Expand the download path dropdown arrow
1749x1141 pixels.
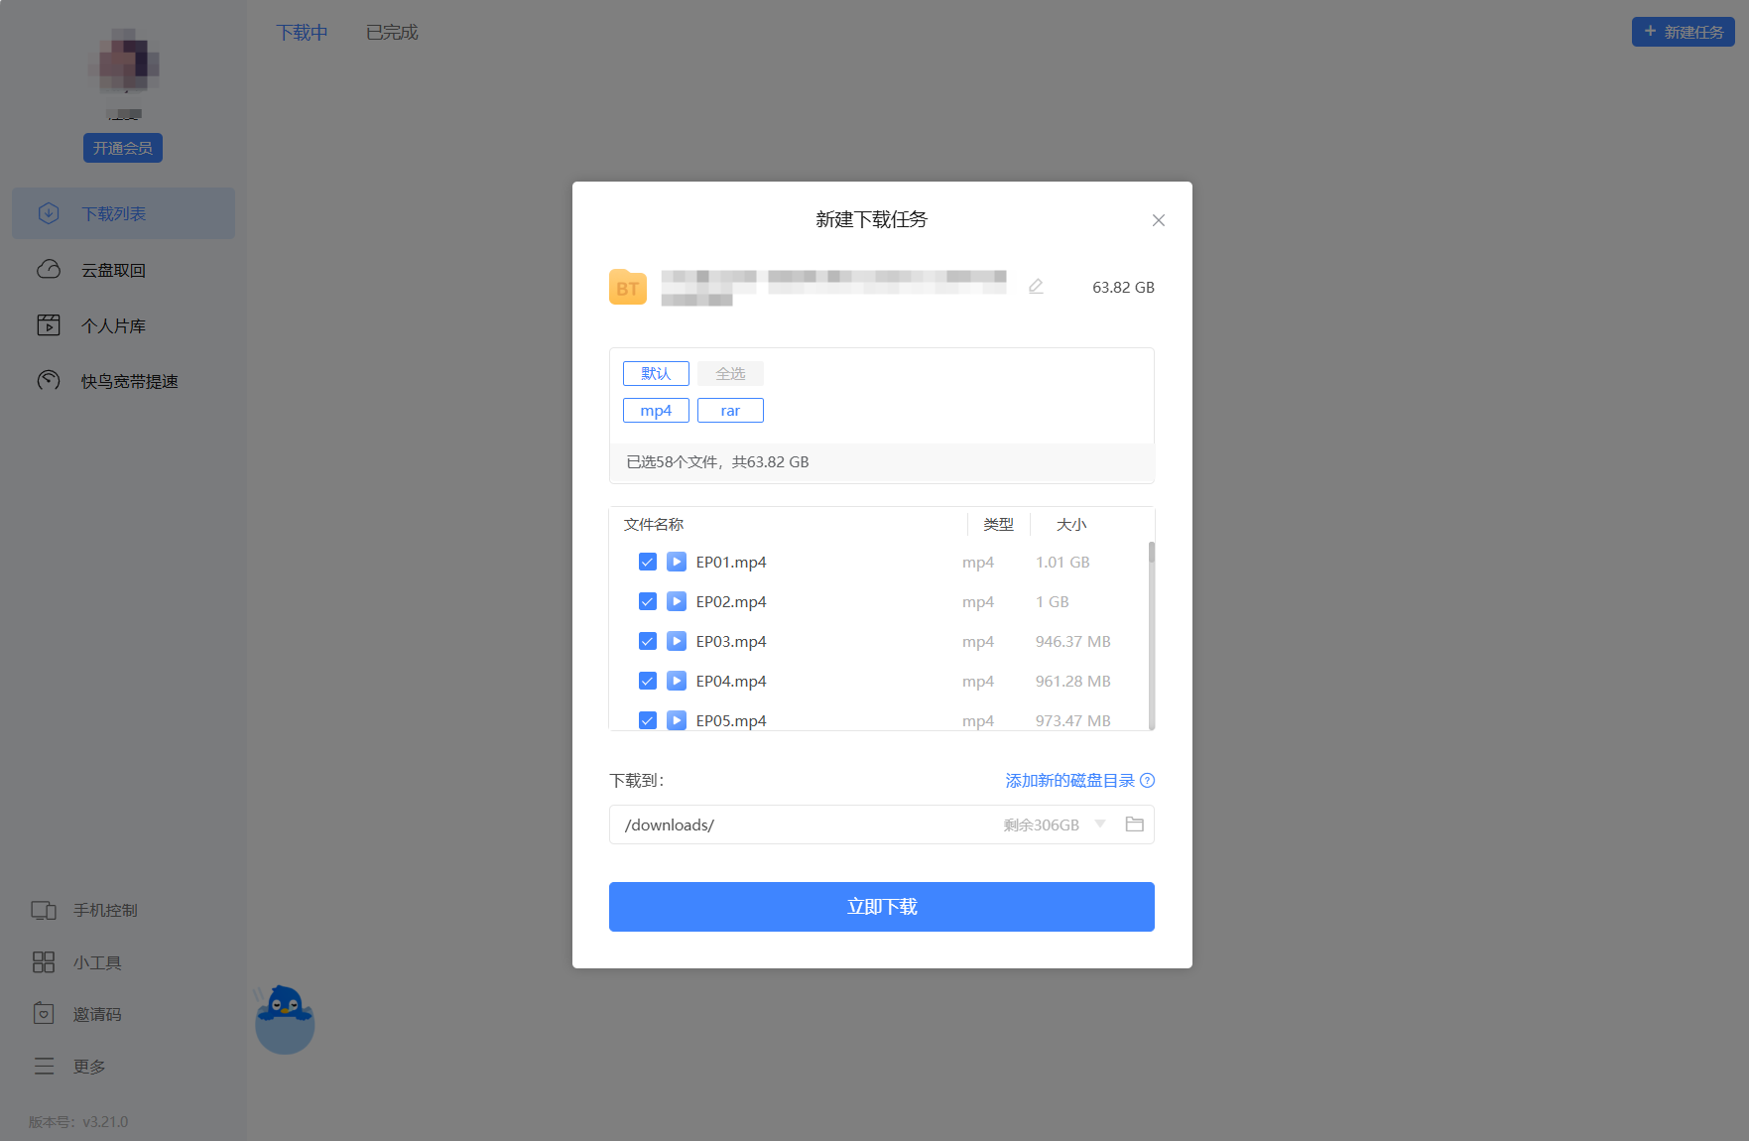[x=1100, y=824]
